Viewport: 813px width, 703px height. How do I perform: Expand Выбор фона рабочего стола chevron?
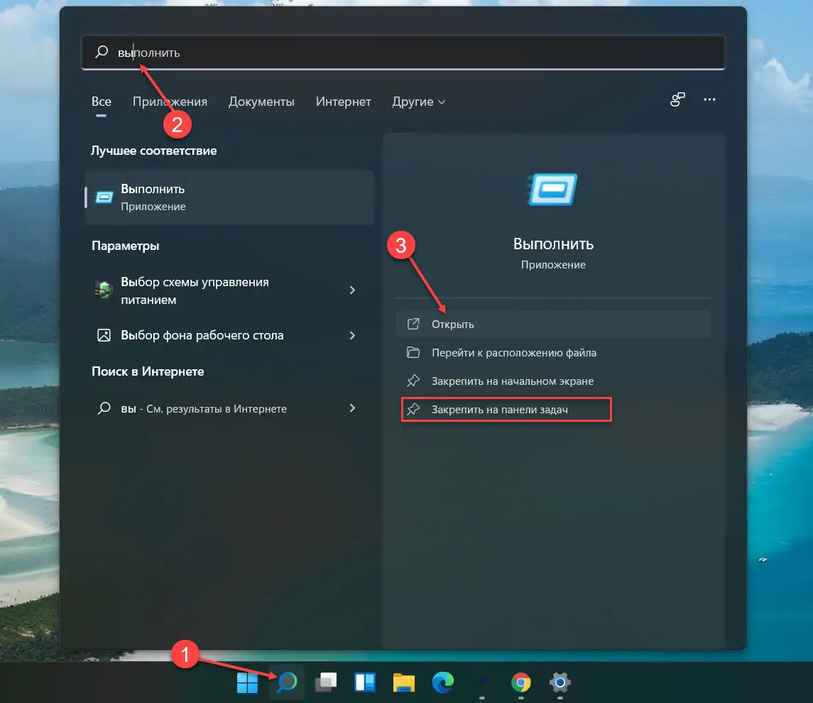point(352,335)
